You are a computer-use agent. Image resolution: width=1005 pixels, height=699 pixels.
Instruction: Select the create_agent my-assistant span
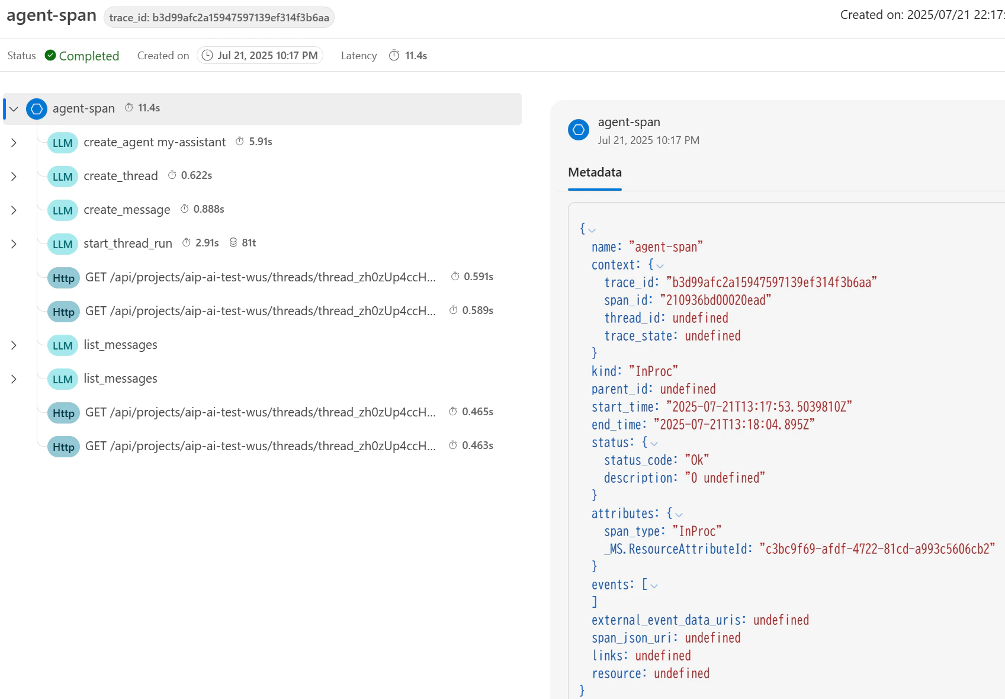pyautogui.click(x=155, y=142)
